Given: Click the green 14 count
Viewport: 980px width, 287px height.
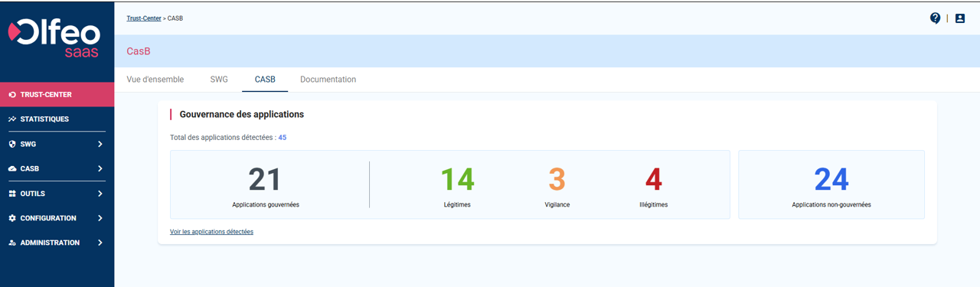Looking at the screenshot, I should (x=457, y=179).
